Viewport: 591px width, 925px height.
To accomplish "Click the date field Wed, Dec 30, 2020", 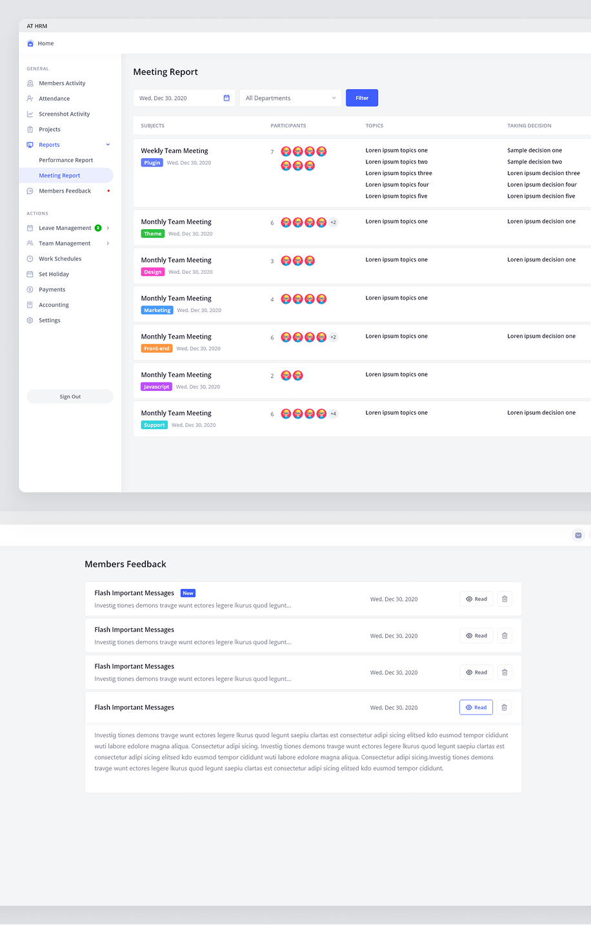I will (x=185, y=98).
